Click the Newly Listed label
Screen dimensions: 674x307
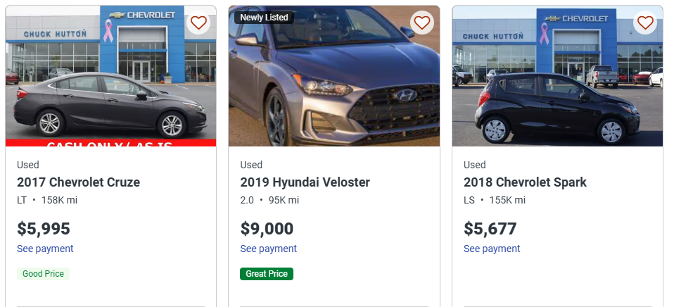point(264,18)
